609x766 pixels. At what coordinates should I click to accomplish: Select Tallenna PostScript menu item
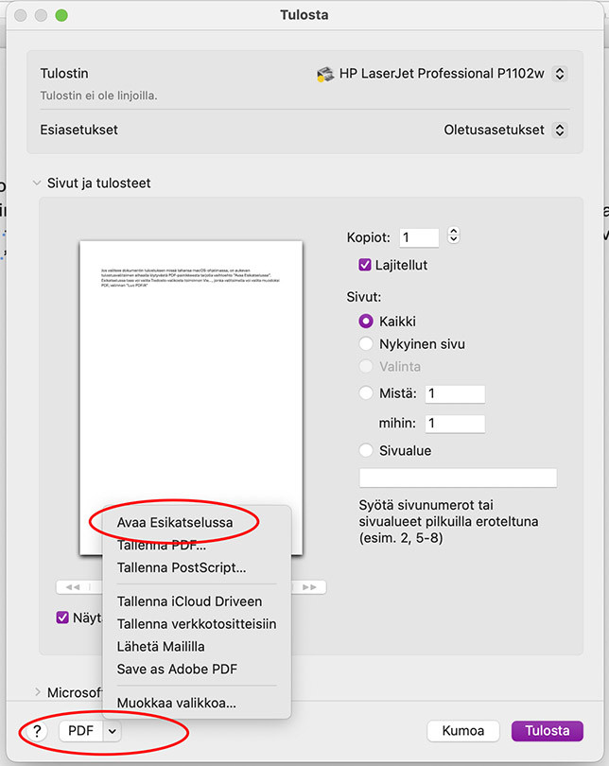[x=182, y=567]
